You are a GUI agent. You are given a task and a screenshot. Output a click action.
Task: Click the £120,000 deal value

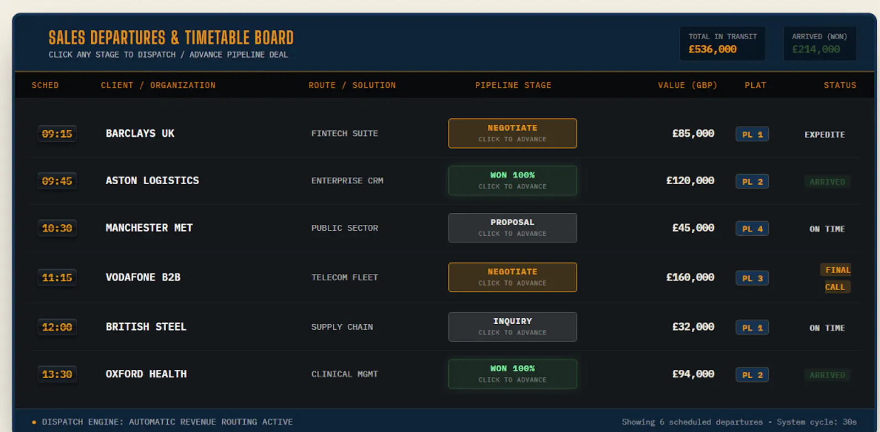pyautogui.click(x=690, y=181)
